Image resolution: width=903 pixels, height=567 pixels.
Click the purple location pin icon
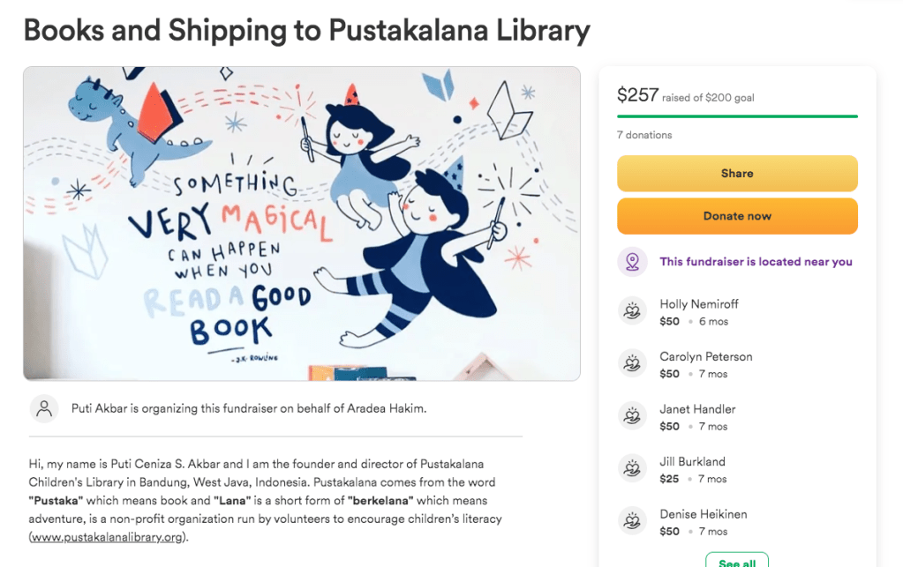632,262
